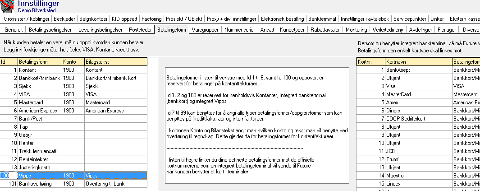Open the Ekstern kasse tab
Image resolution: width=480 pixels, height=191 pixels.
pos(464,19)
